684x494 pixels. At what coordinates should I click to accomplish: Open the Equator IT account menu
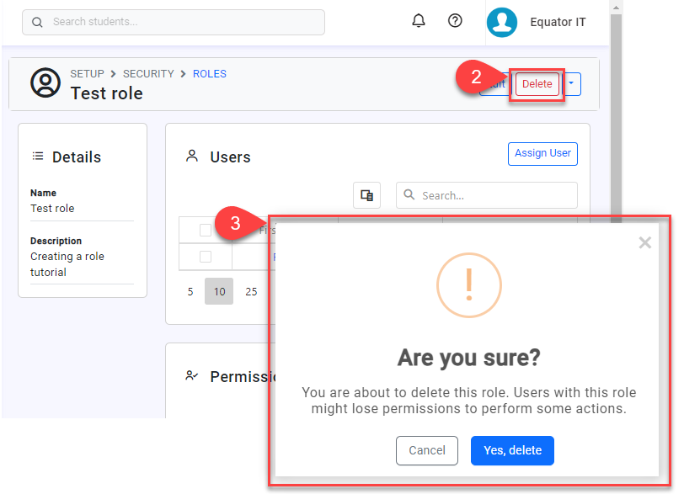click(x=558, y=22)
